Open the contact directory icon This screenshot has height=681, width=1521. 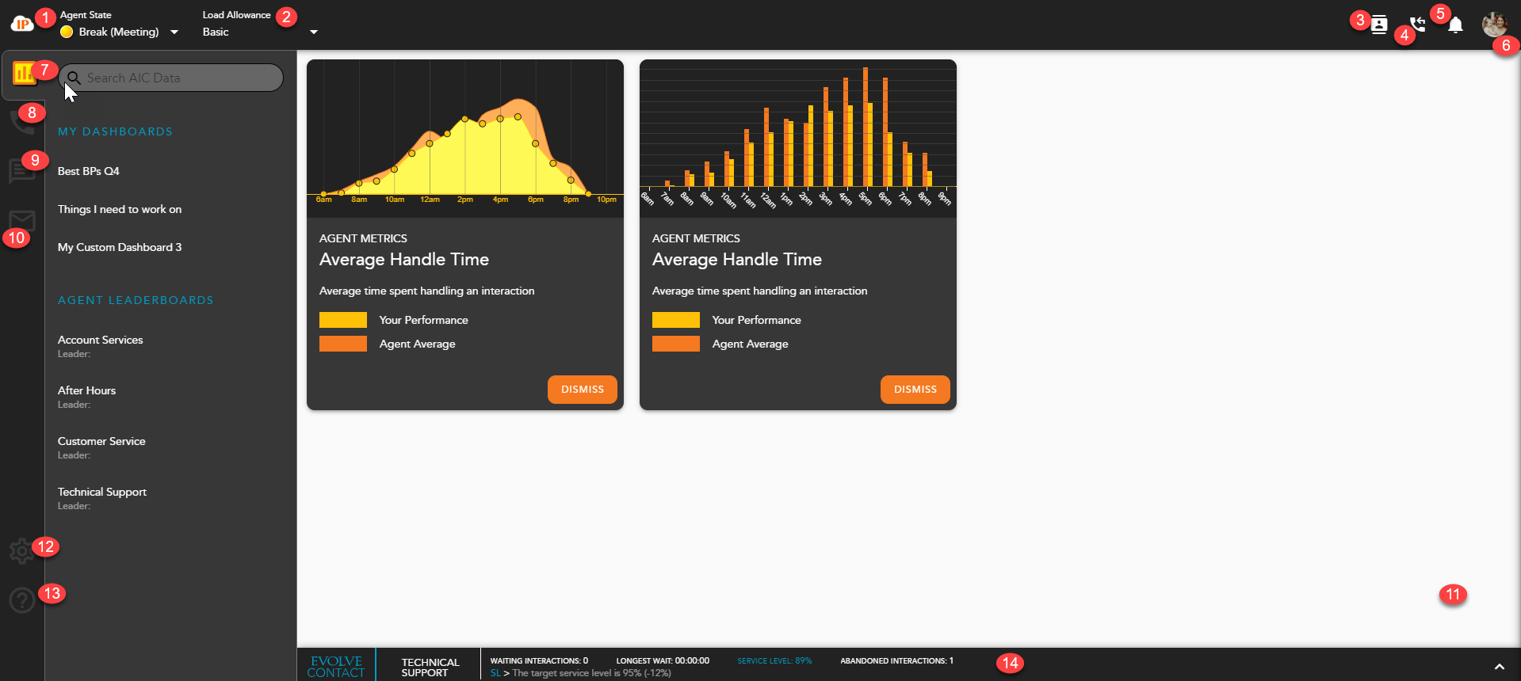click(1379, 25)
